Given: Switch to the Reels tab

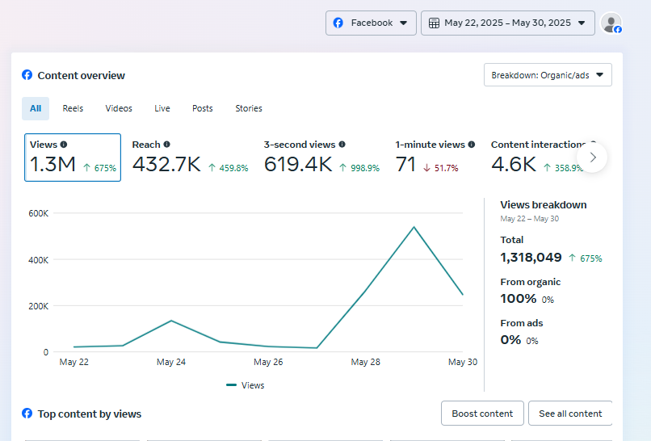Looking at the screenshot, I should pyautogui.click(x=73, y=108).
